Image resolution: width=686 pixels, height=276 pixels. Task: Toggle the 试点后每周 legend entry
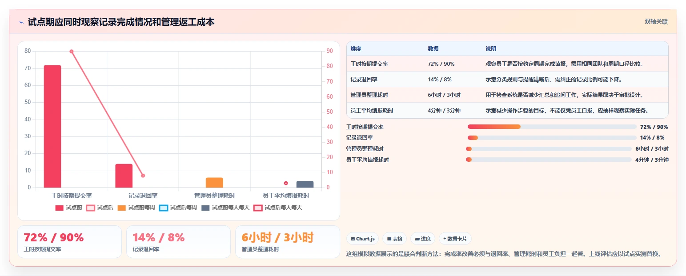click(x=178, y=208)
